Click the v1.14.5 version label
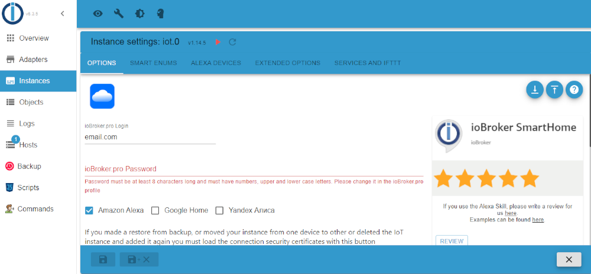The width and height of the screenshot is (591, 274). [x=197, y=43]
